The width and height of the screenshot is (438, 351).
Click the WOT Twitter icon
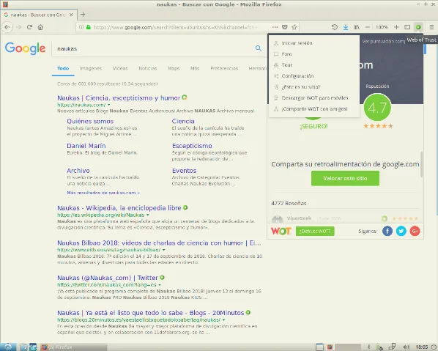click(x=401, y=231)
